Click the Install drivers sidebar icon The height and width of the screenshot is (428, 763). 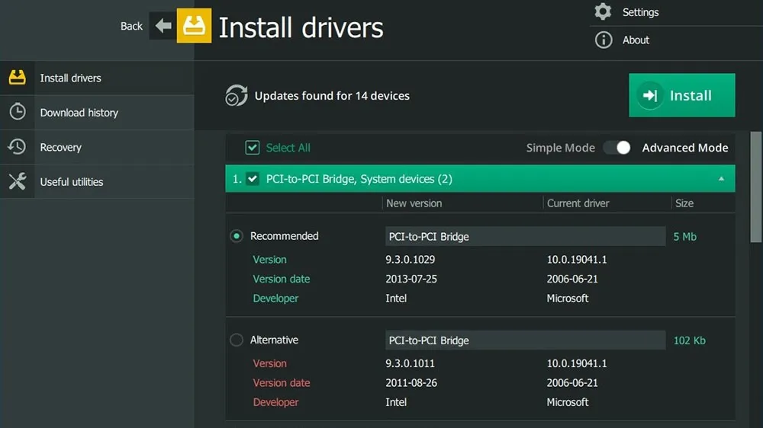coord(17,78)
